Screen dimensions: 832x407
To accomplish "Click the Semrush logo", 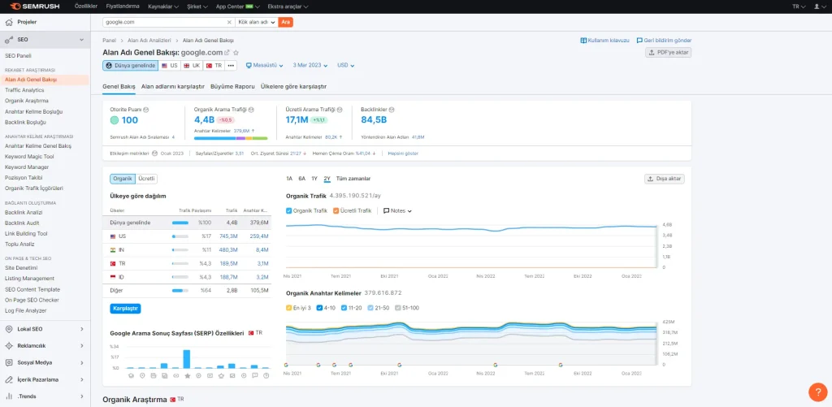I will click(34, 6).
